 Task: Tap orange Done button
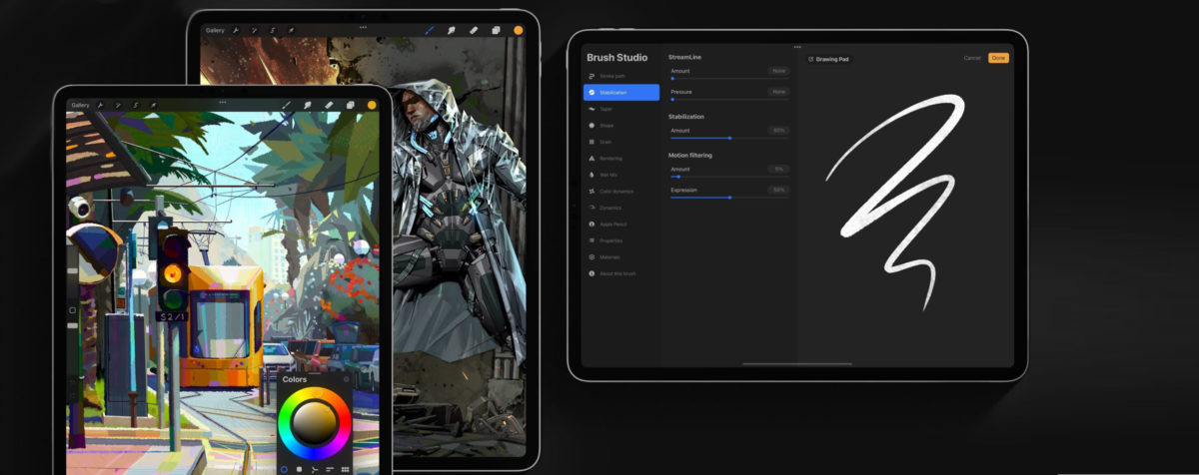tap(998, 58)
